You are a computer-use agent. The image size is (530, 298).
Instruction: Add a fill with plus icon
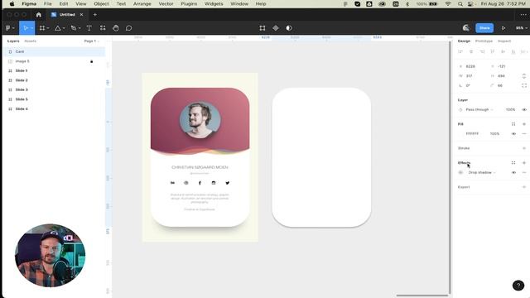point(524,124)
